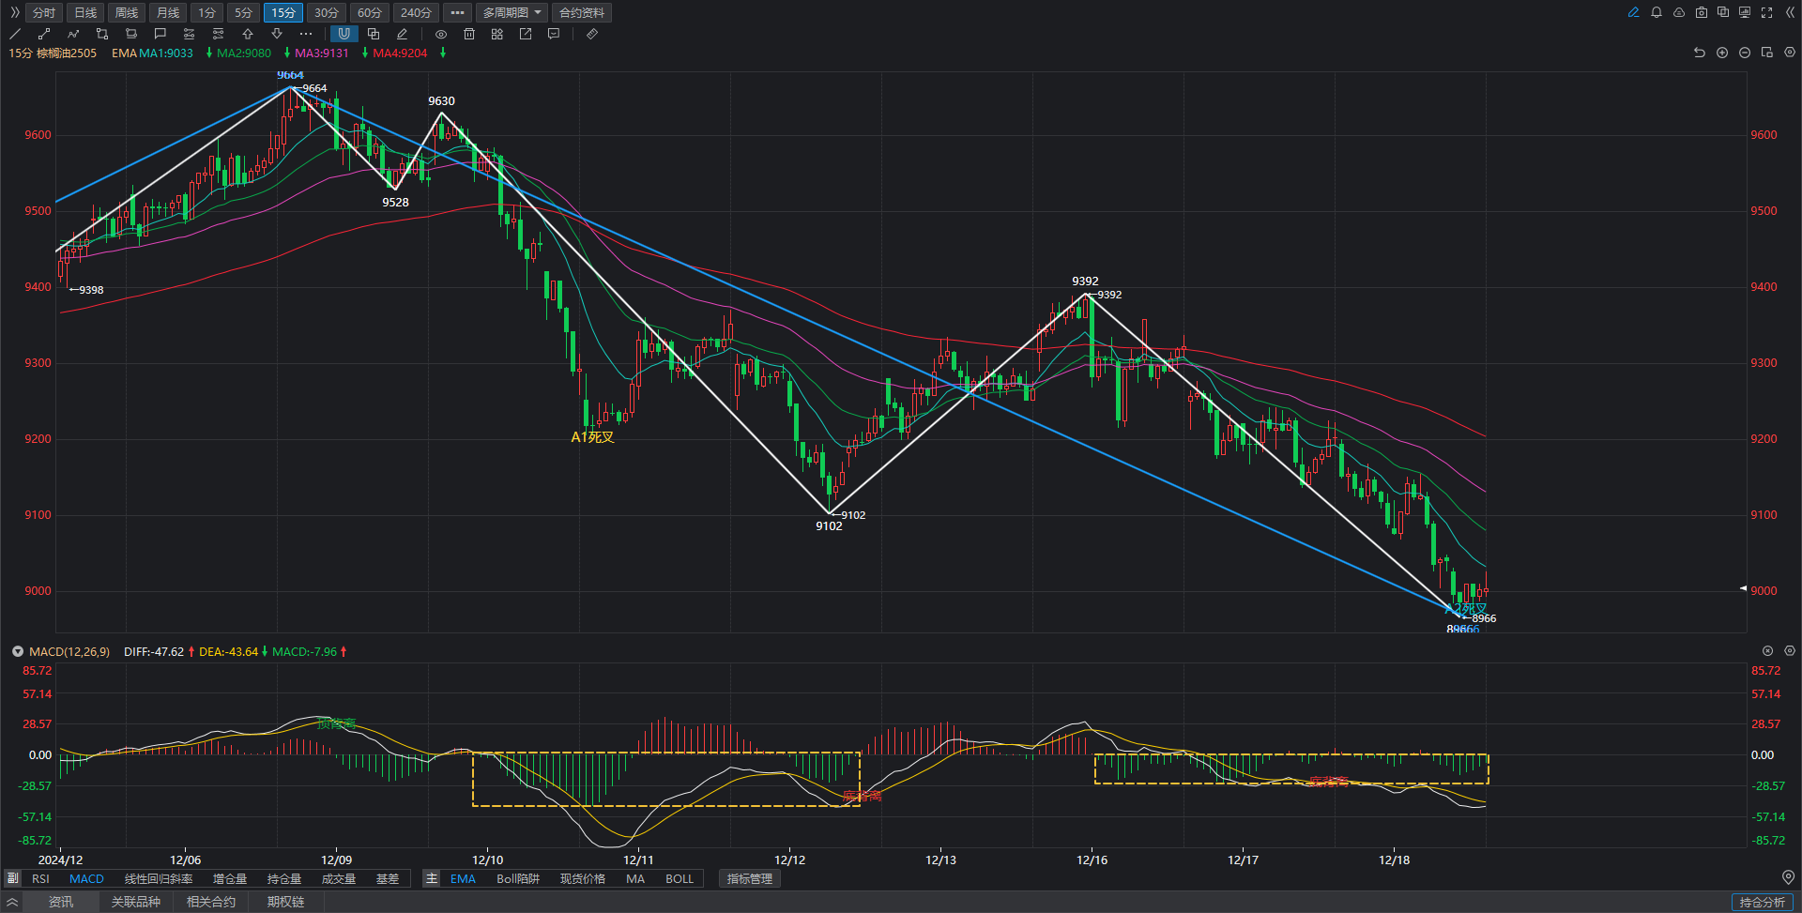
Task: Select the polyline wave drawing tool
Action: point(73,34)
